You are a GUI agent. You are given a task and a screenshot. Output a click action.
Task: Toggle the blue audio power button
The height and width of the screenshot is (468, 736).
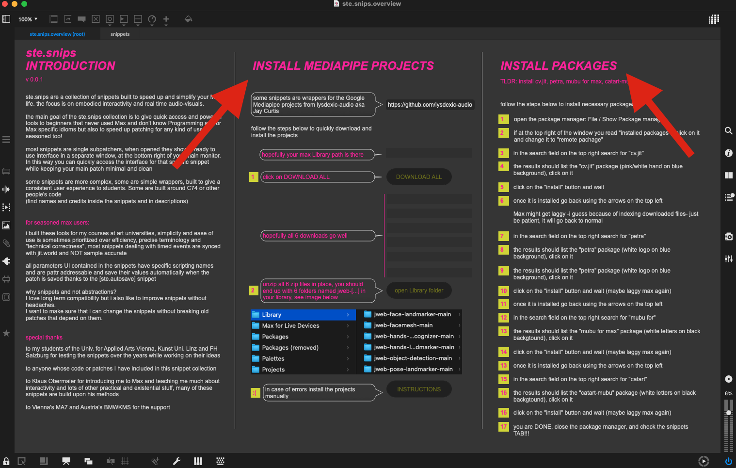click(x=728, y=461)
